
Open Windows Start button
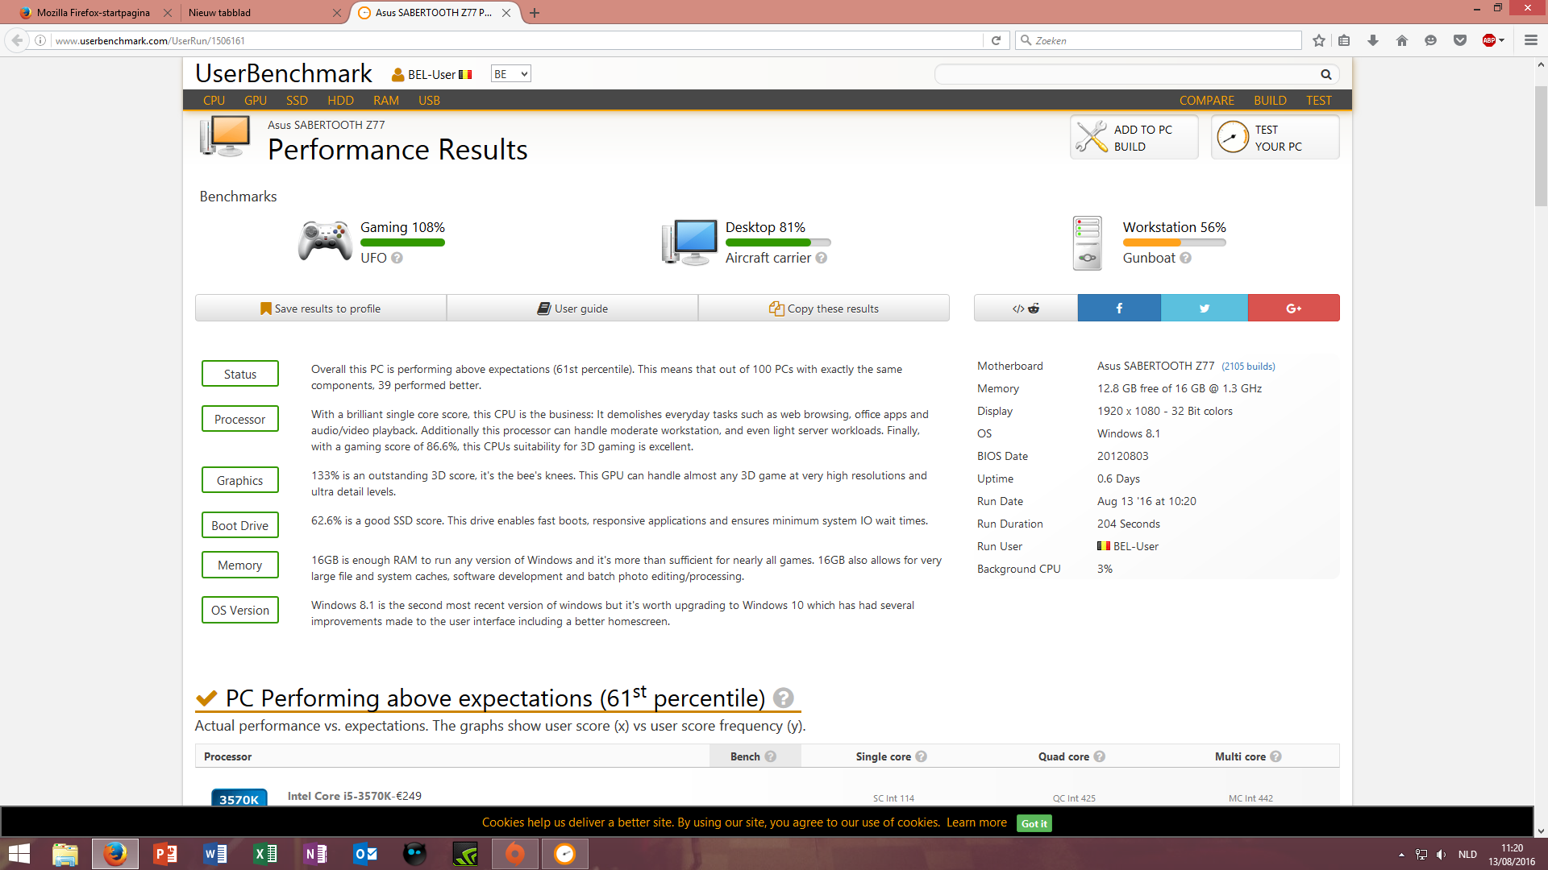pyautogui.click(x=19, y=854)
